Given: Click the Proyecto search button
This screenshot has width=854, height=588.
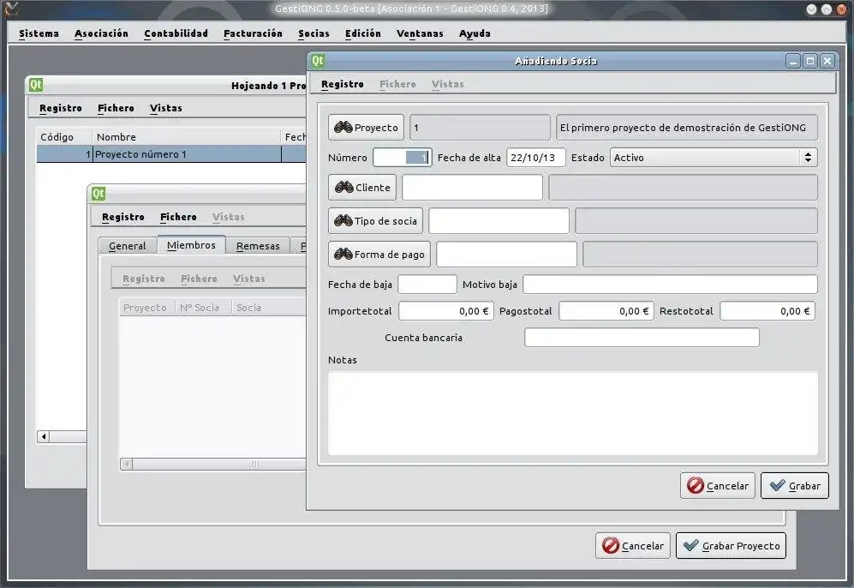Looking at the screenshot, I should coord(366,128).
